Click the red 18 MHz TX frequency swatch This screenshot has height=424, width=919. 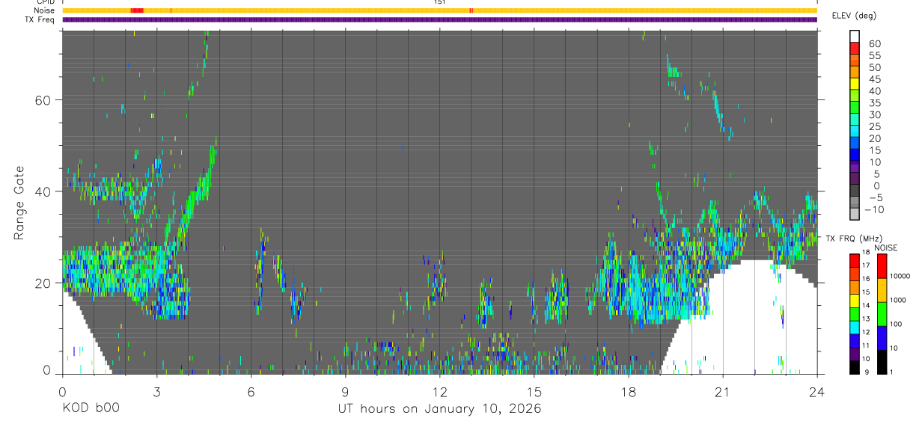coord(855,259)
